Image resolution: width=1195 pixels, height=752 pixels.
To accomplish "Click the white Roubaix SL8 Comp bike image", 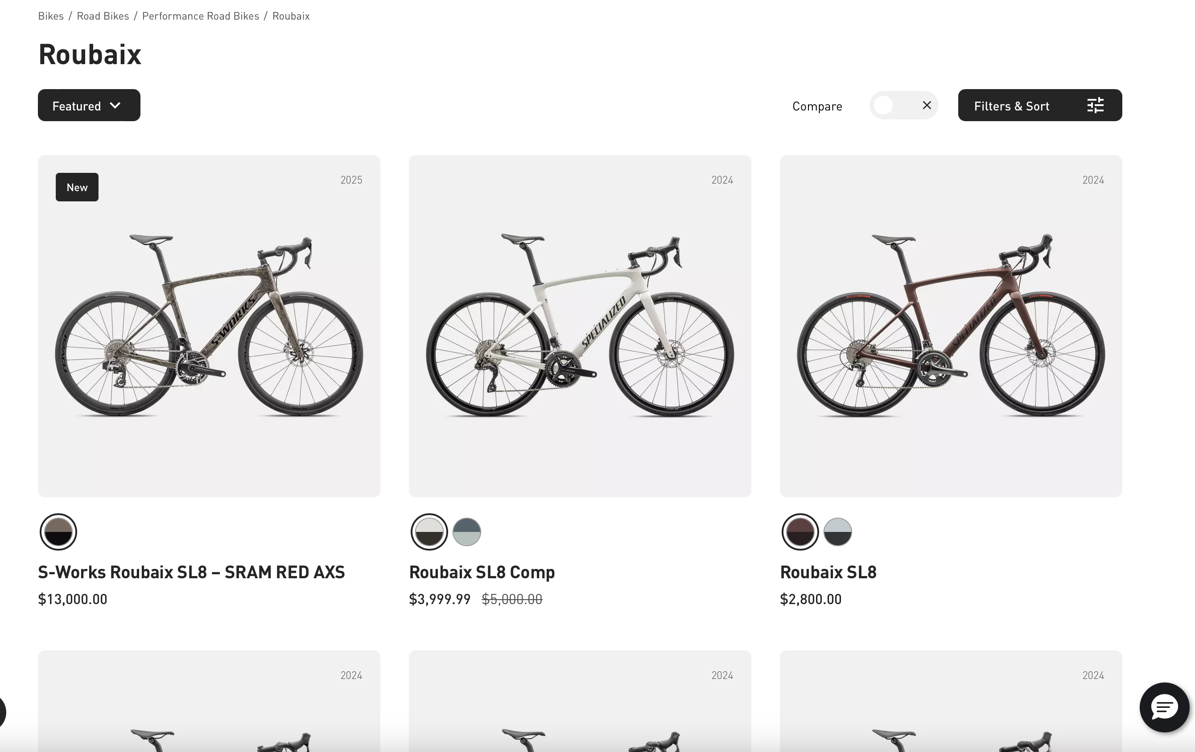I will point(580,326).
